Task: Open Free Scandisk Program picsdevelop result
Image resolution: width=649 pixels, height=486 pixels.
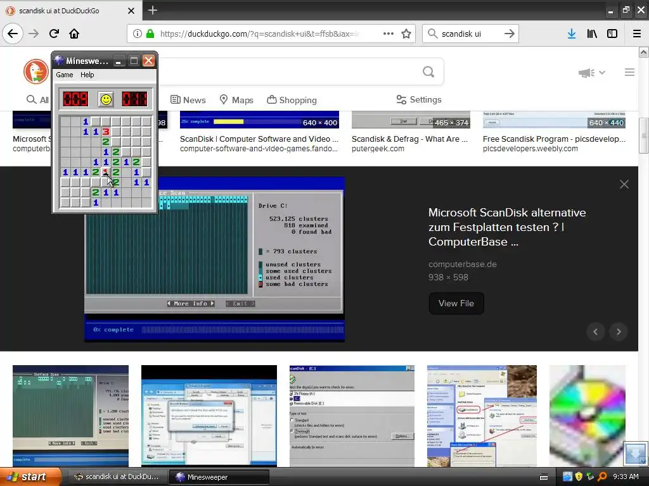Action: [554, 139]
